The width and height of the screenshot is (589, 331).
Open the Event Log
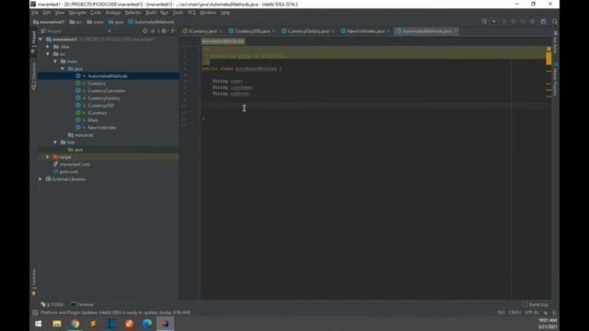click(535, 304)
